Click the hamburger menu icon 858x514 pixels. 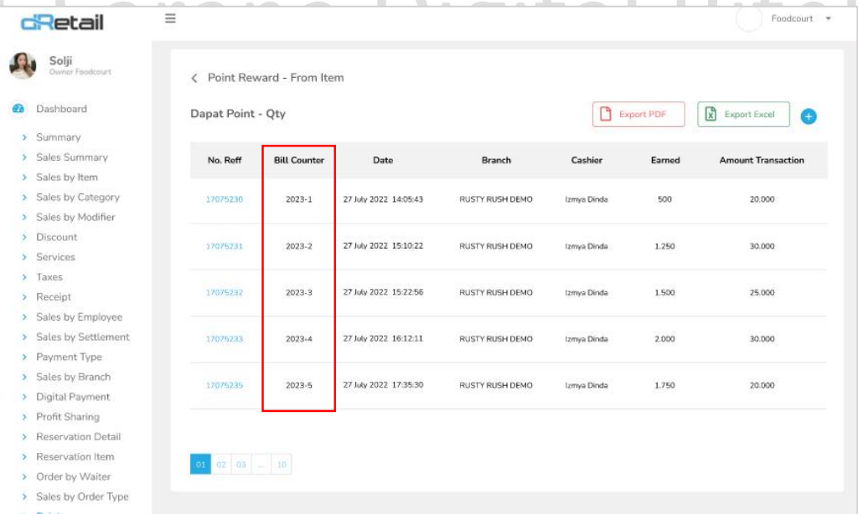coord(170,18)
